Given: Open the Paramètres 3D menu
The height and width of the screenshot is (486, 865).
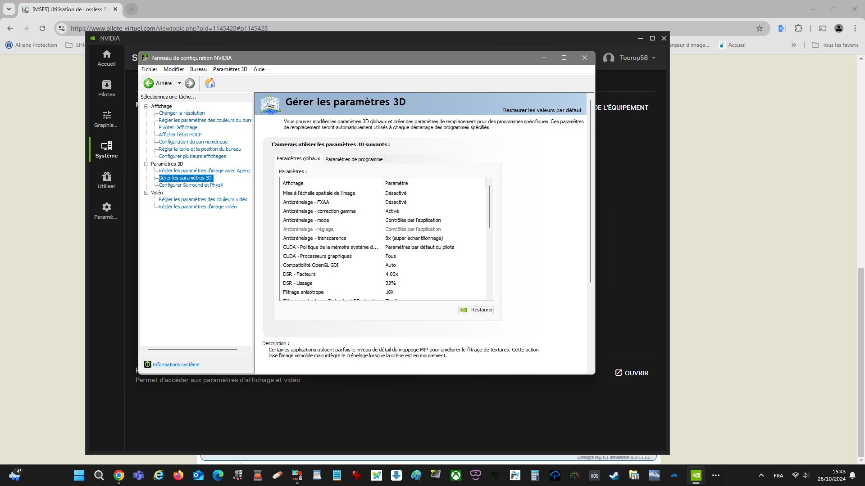Looking at the screenshot, I should coord(230,69).
